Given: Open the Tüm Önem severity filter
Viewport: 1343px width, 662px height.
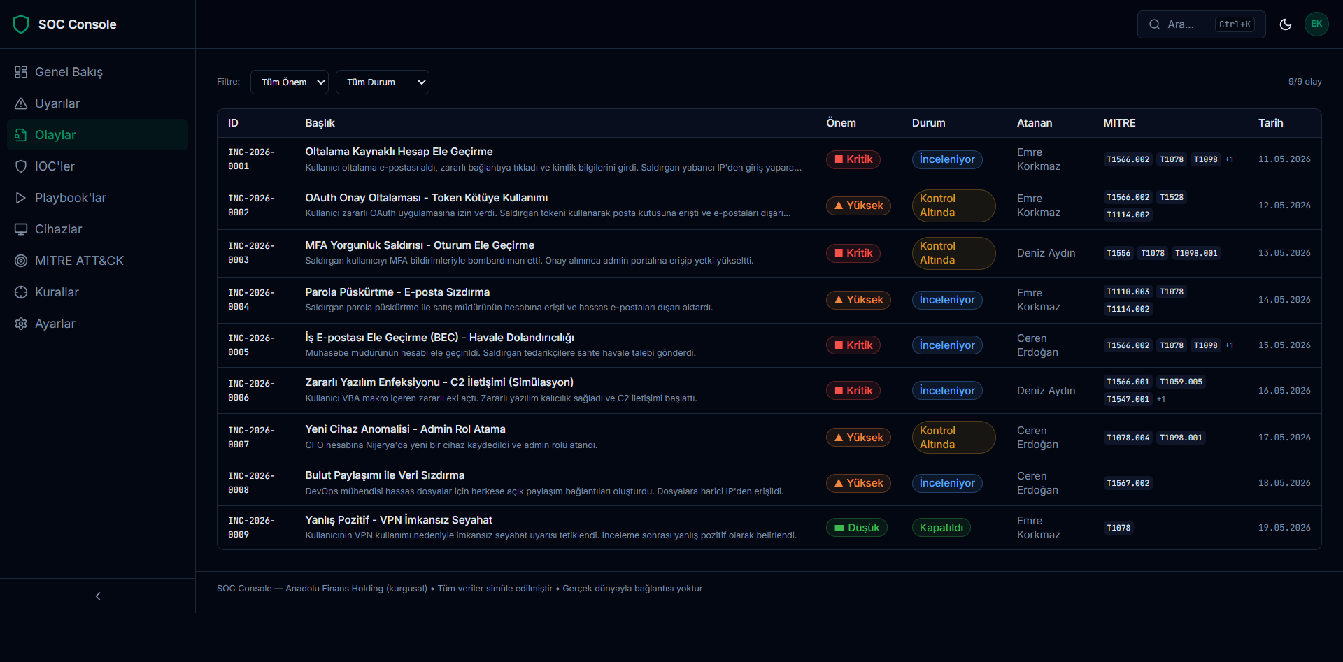Looking at the screenshot, I should 290,82.
